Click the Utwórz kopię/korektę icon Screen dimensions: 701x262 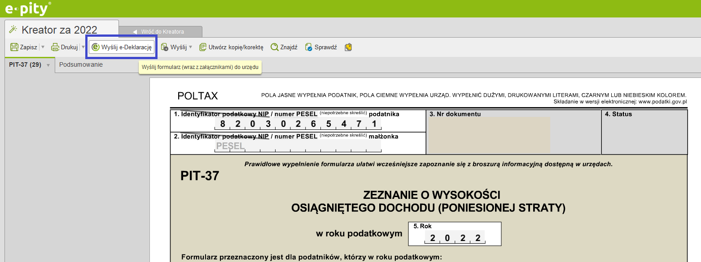[203, 47]
